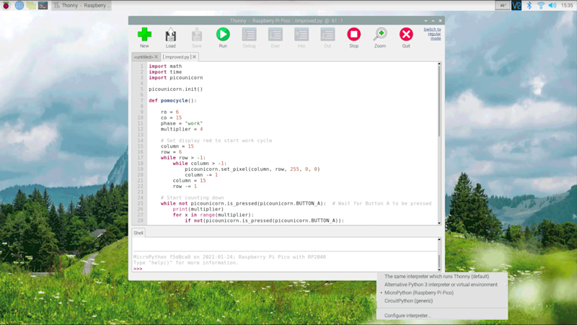Select CircuitPython (generic) interpreter
577x325 pixels.
coord(408,300)
